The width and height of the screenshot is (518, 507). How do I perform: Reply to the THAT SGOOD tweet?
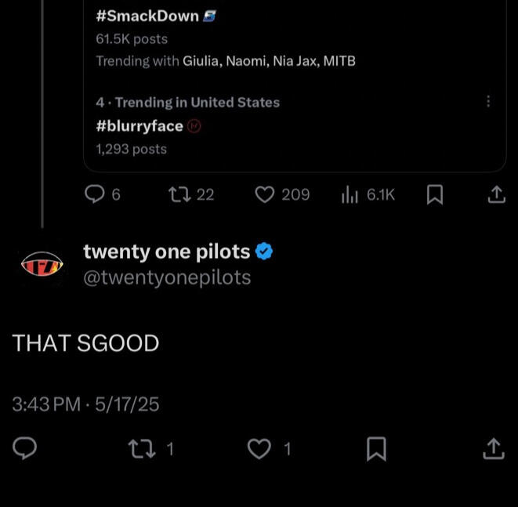pyautogui.click(x=26, y=448)
